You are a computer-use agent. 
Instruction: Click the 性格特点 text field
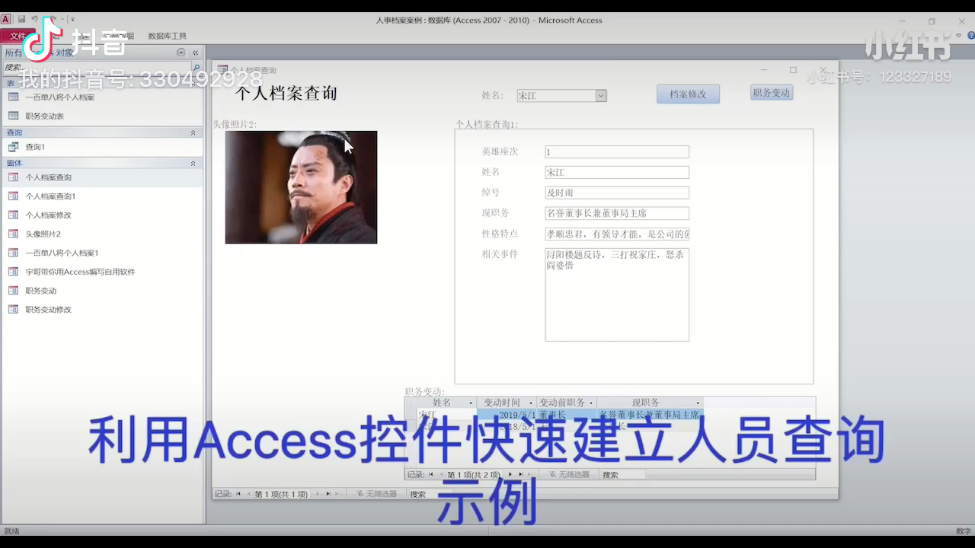point(617,234)
